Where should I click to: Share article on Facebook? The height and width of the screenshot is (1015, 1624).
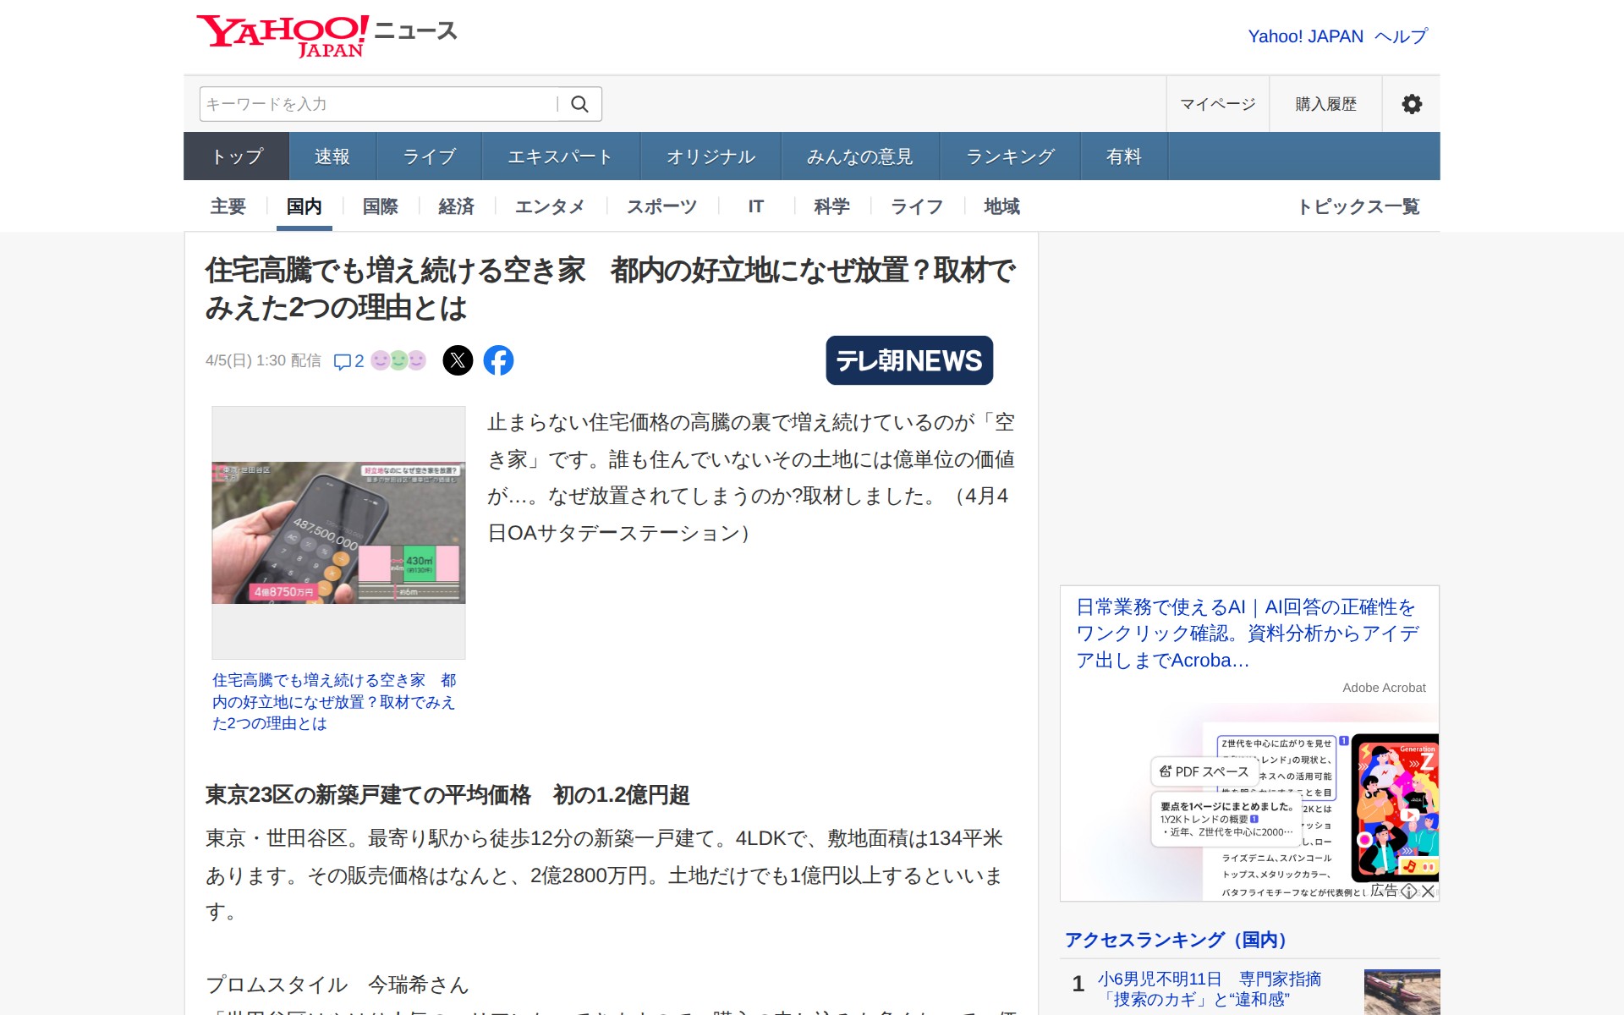coord(498,360)
